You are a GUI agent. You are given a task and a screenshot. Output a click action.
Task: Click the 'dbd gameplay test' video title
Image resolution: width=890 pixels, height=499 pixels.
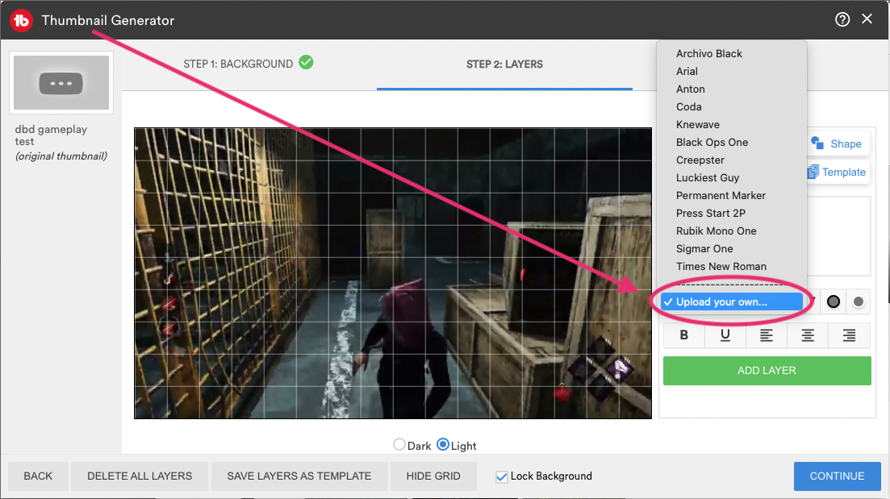(x=51, y=135)
